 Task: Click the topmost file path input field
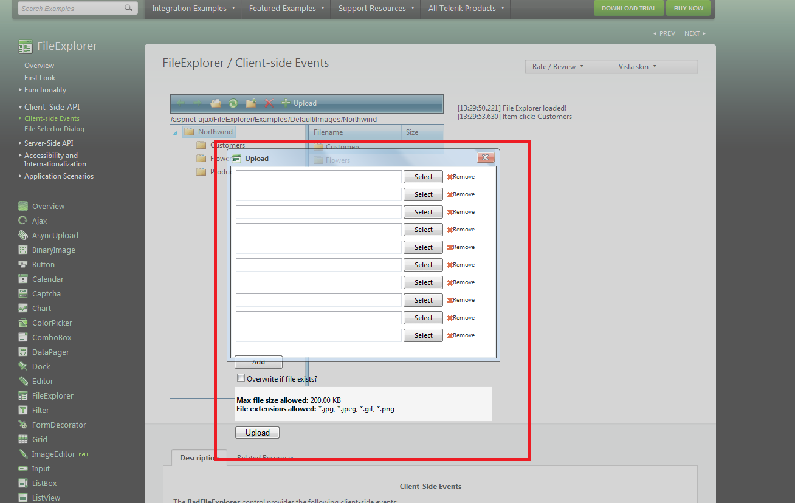(x=318, y=177)
